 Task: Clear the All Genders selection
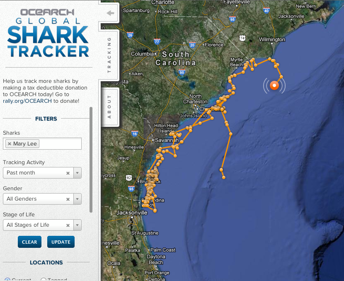(68, 199)
